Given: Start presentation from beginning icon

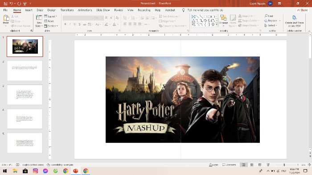Looking at the screenshot, I should [x=25, y=4].
